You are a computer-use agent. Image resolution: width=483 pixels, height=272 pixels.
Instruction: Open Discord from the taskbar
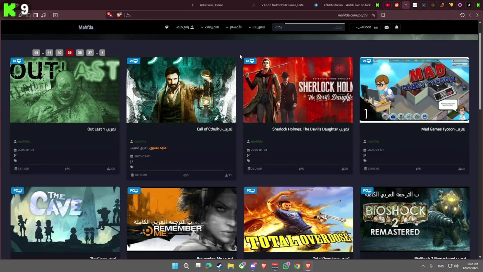point(253,266)
